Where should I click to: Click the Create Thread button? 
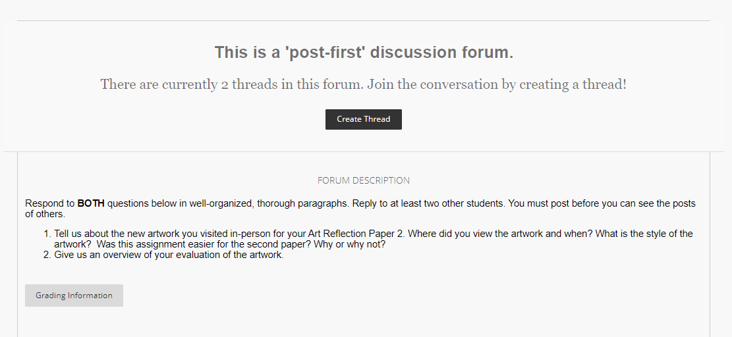(x=363, y=119)
